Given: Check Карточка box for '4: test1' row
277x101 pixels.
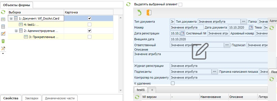Looking at the screenshot, I should [90, 24].
